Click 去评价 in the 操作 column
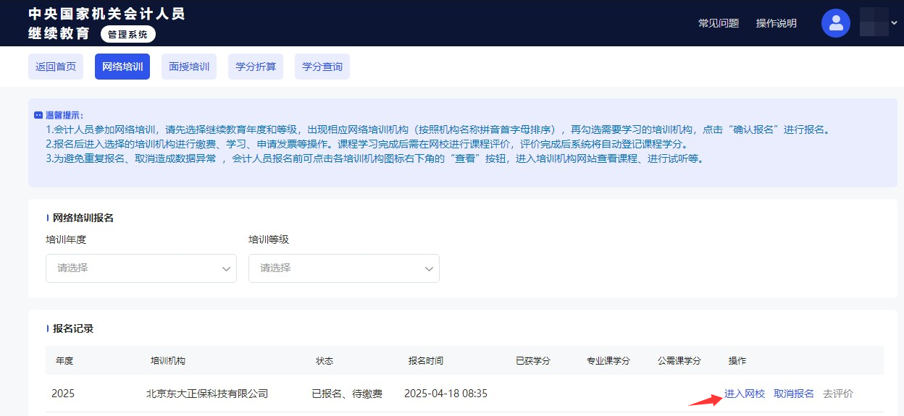Viewport: 904px width, 416px height. pyautogui.click(x=837, y=394)
